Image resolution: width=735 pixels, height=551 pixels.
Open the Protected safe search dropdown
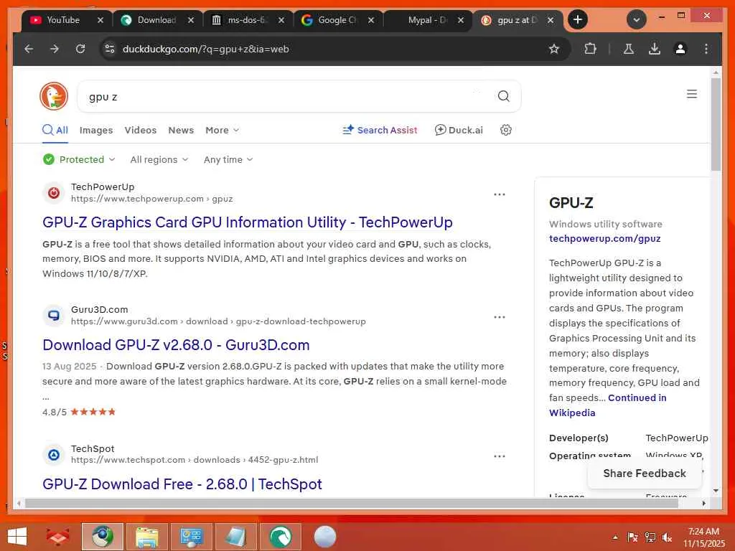[79, 159]
